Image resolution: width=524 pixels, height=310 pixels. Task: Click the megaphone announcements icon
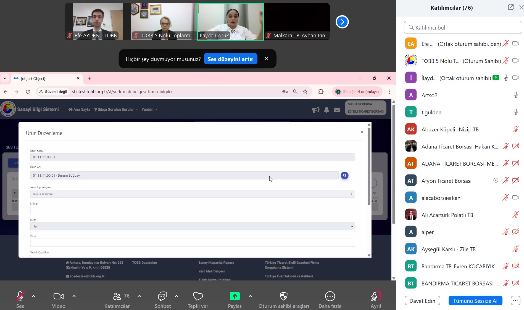point(316,110)
